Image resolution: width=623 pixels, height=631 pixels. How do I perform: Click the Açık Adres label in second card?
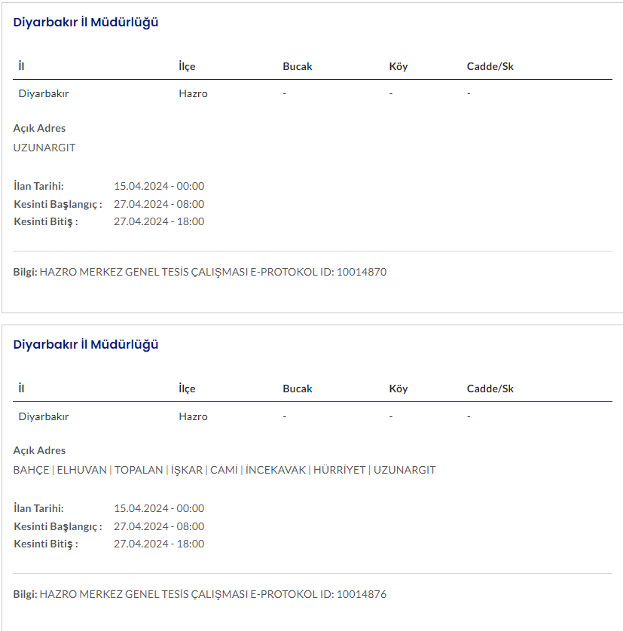point(39,450)
